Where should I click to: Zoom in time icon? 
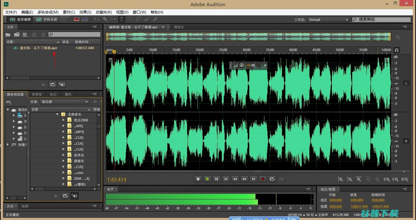click(359, 179)
